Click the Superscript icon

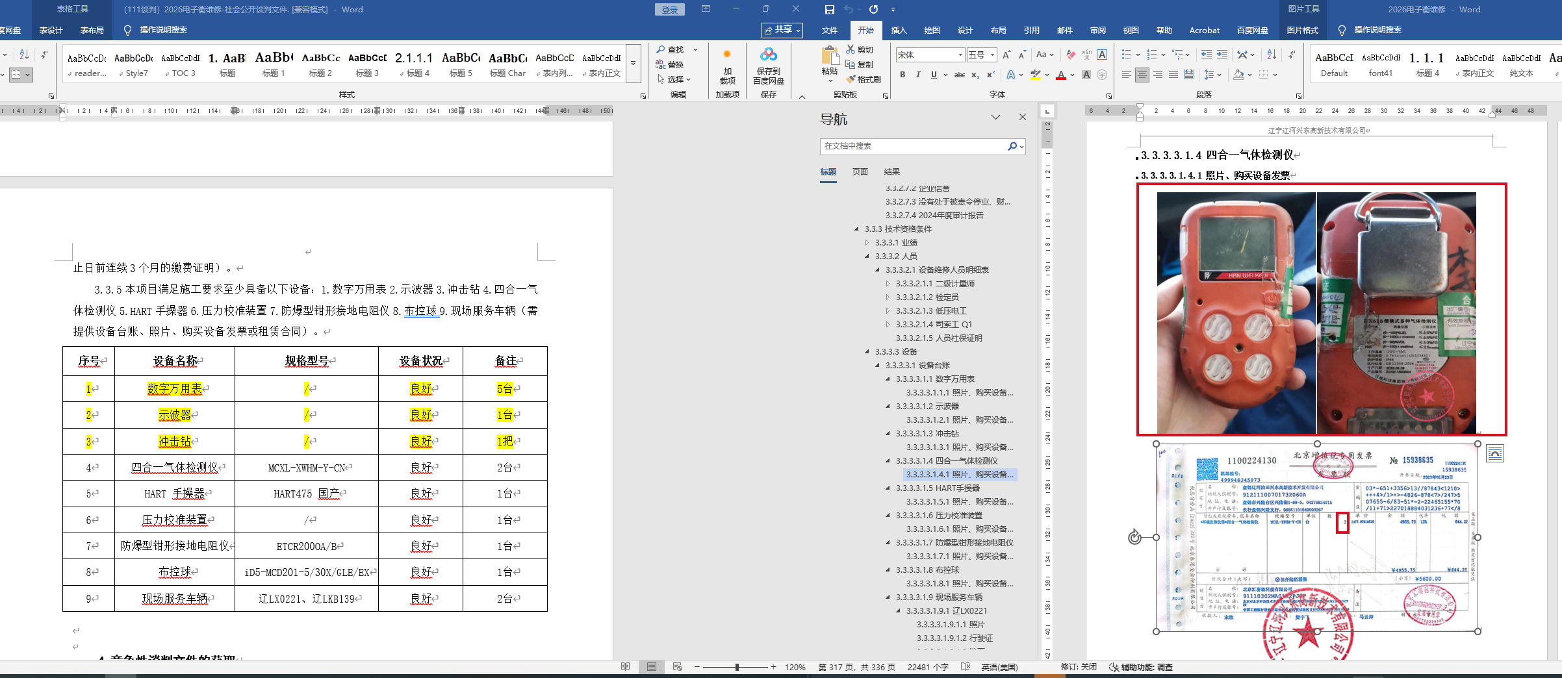(990, 75)
